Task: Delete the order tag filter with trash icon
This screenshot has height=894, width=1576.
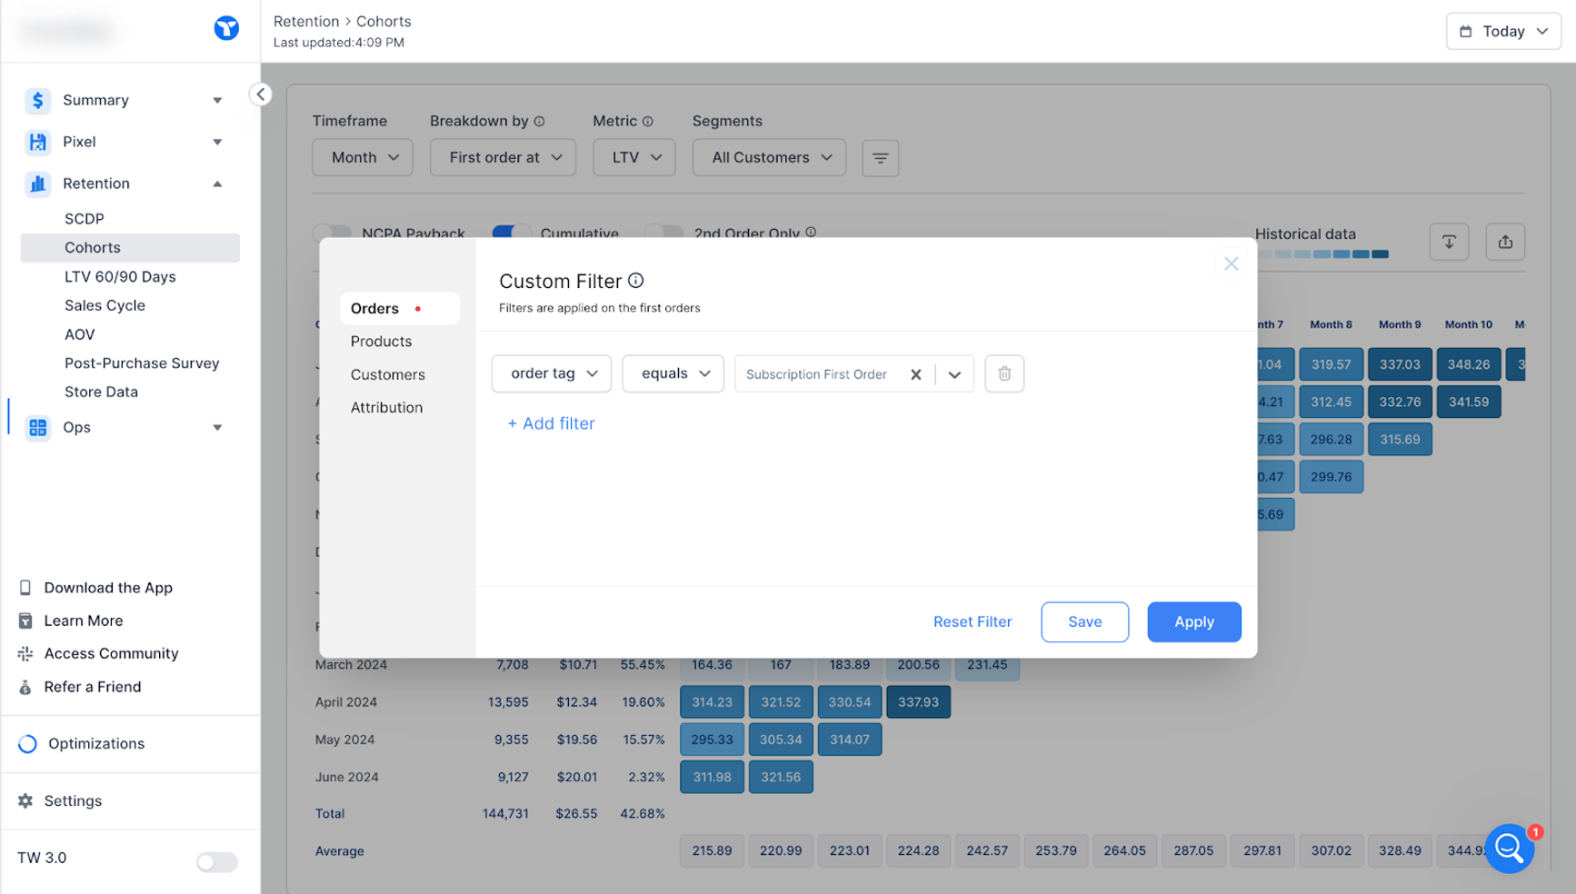Action: point(1004,373)
